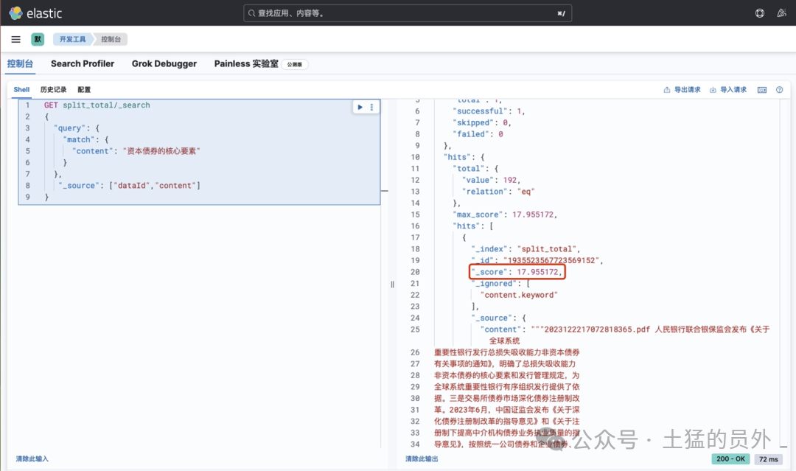The width and height of the screenshot is (796, 471).
Task: Click the query text "资本债券的核心要素"
Action: click(161, 151)
